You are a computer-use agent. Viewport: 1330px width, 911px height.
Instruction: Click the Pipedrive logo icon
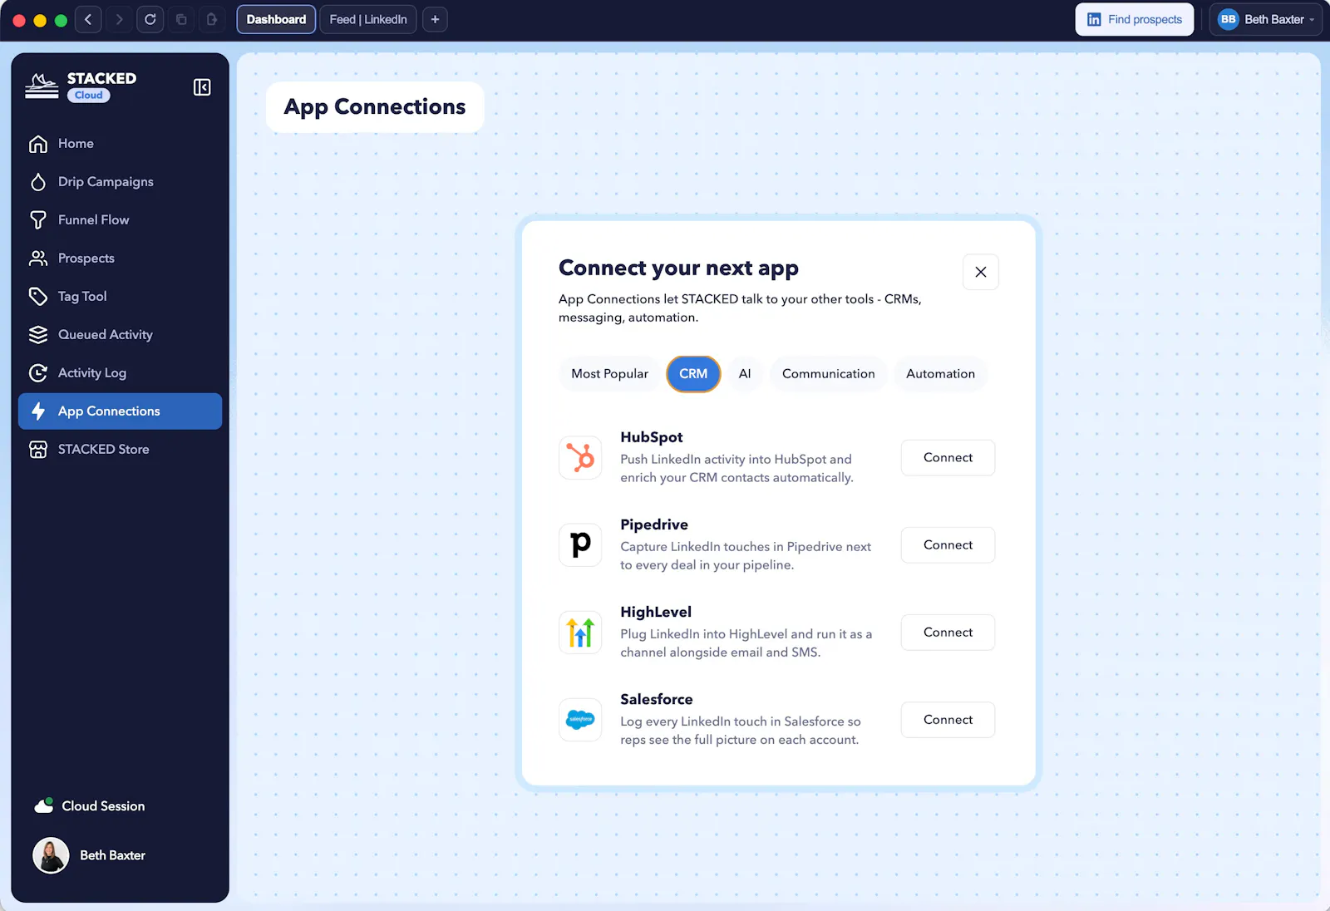coord(580,545)
